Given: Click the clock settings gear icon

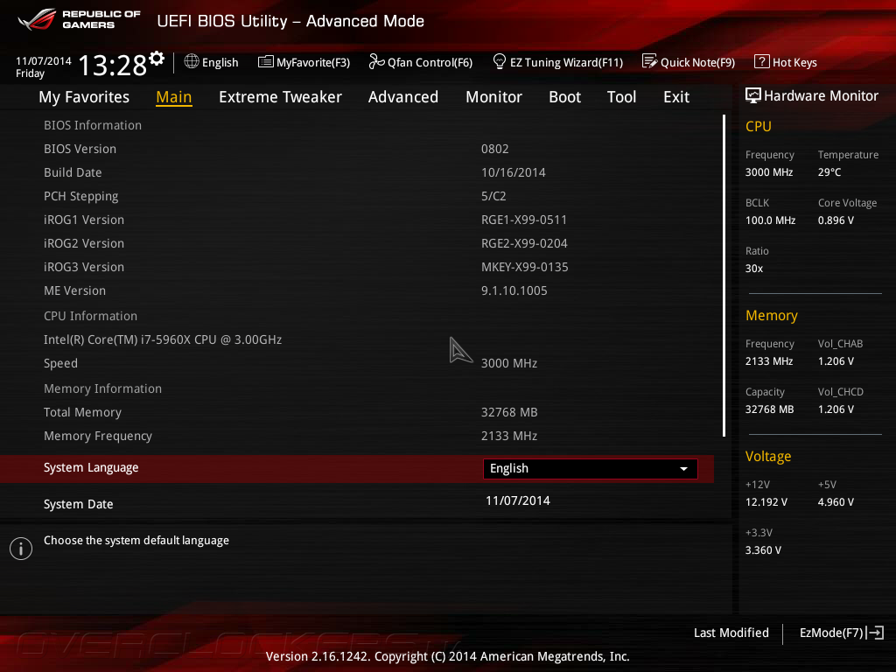Looking at the screenshot, I should coord(157,58).
